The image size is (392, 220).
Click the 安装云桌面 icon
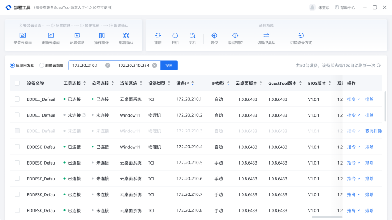[x=22, y=36]
